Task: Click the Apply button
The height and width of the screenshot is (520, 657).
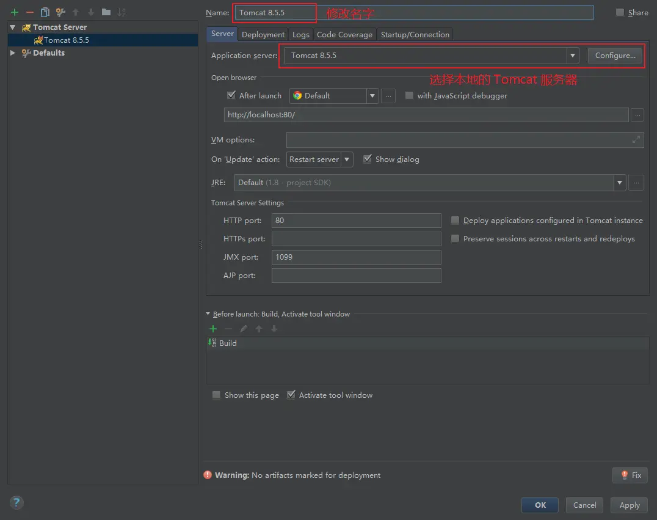Action: (630, 505)
